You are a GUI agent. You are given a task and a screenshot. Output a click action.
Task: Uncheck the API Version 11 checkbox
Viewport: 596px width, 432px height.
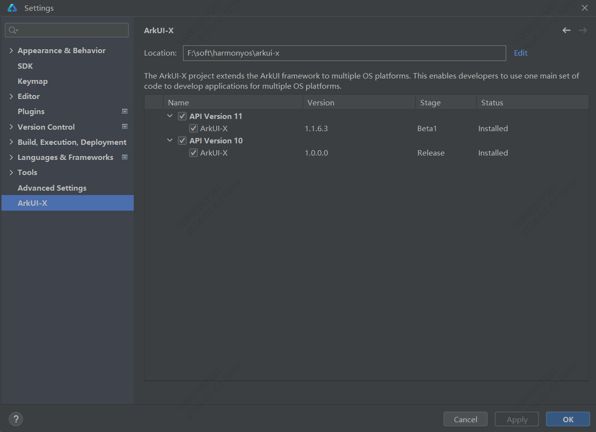183,116
